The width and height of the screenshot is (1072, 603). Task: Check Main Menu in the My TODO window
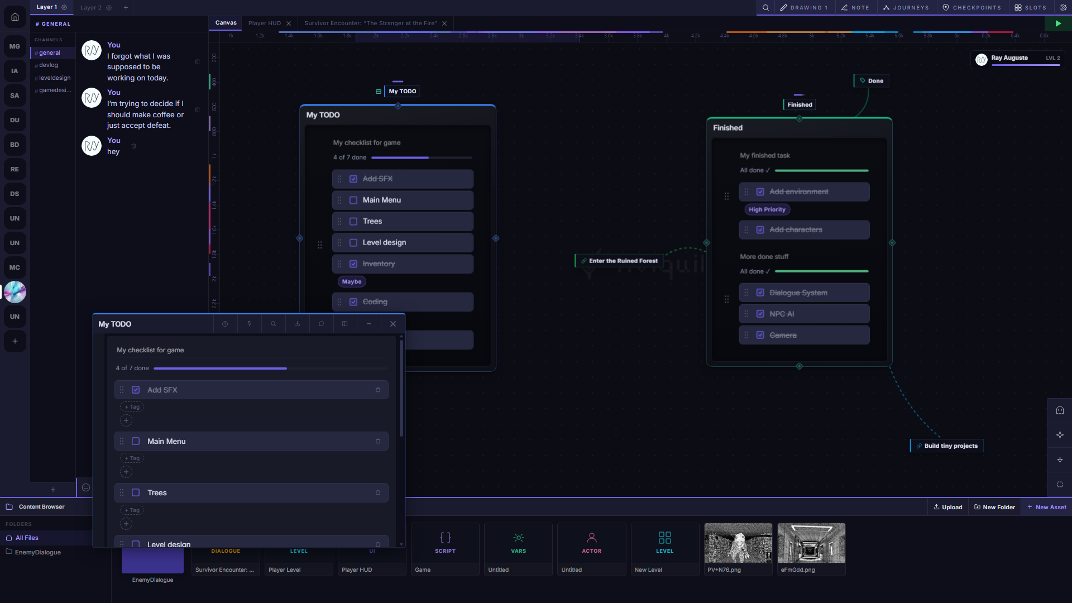point(136,442)
